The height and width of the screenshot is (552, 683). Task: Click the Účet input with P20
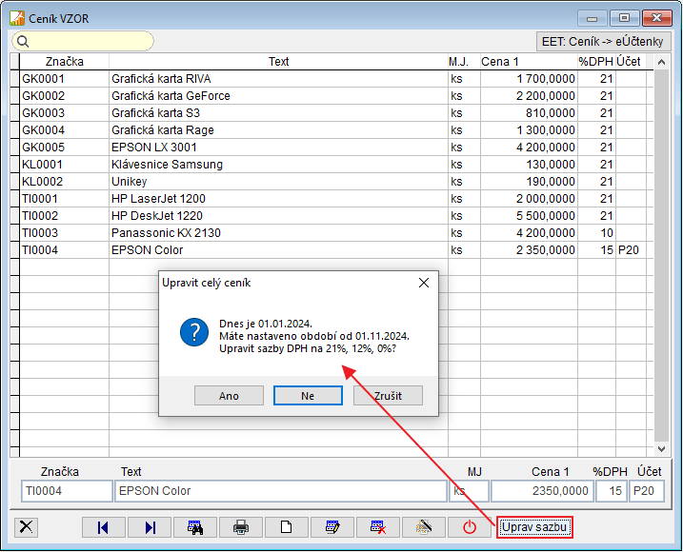pyautogui.click(x=647, y=491)
